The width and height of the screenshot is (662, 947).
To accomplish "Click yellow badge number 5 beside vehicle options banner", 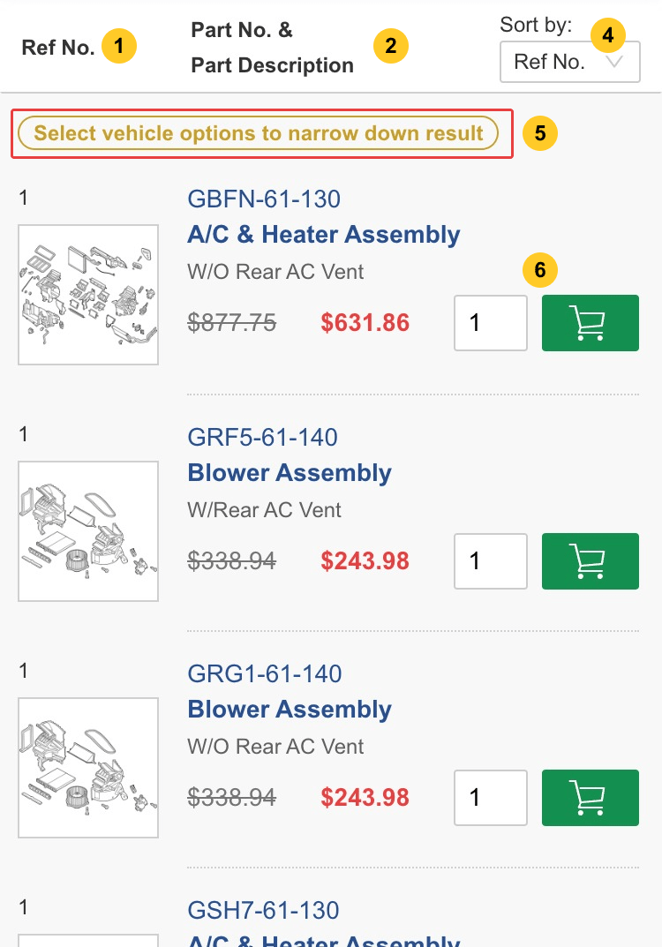I will coord(539,133).
